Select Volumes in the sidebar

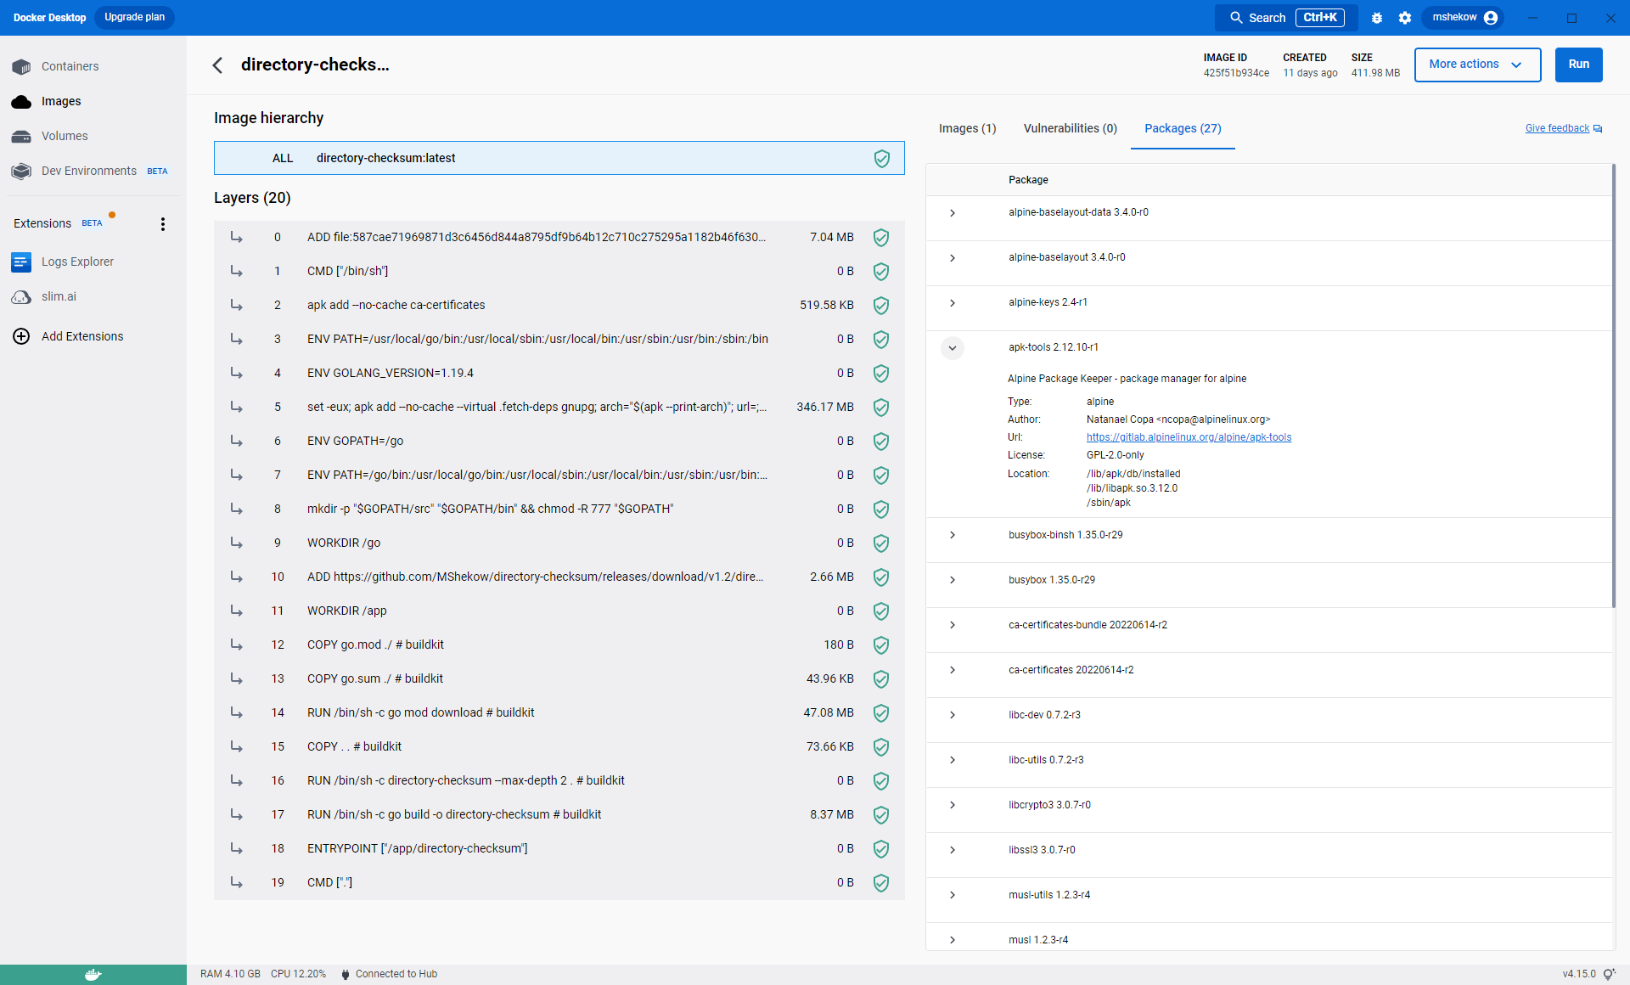(65, 136)
